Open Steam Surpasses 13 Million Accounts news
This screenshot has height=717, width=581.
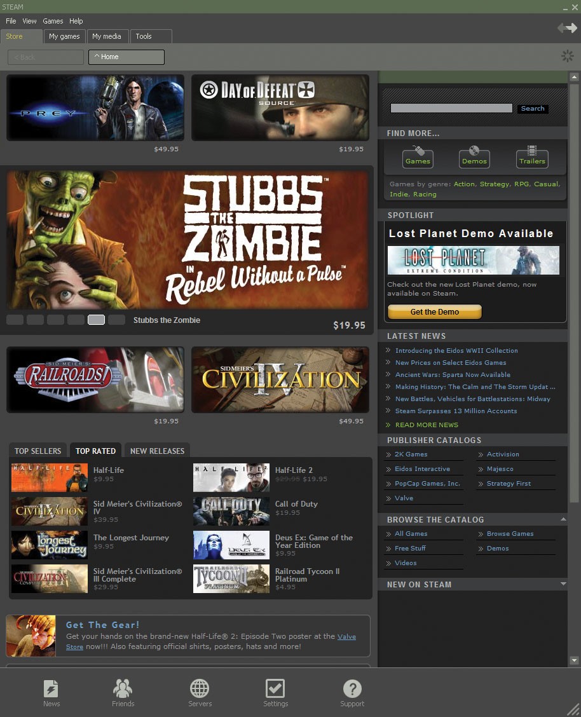tap(456, 411)
